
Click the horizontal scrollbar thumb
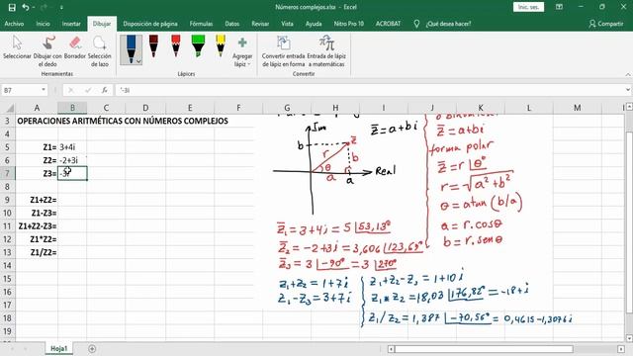(x=484, y=349)
